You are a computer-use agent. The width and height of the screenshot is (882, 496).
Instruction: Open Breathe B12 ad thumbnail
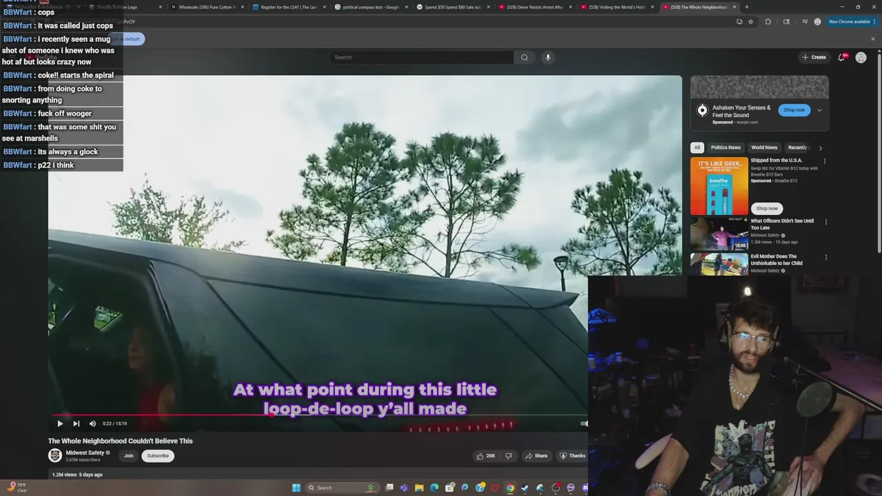click(x=719, y=186)
